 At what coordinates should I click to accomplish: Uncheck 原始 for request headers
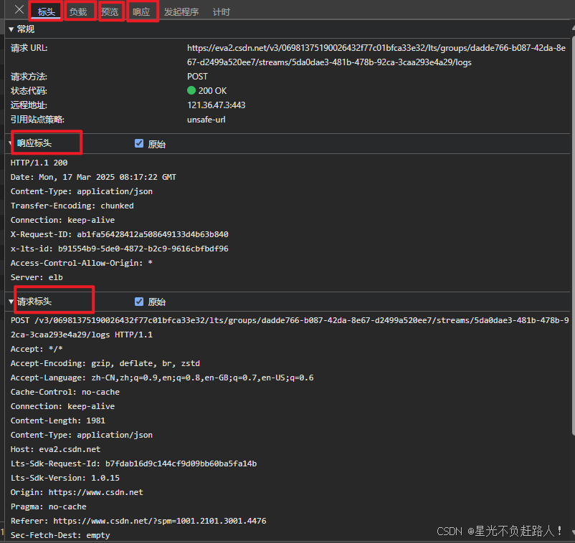point(139,301)
